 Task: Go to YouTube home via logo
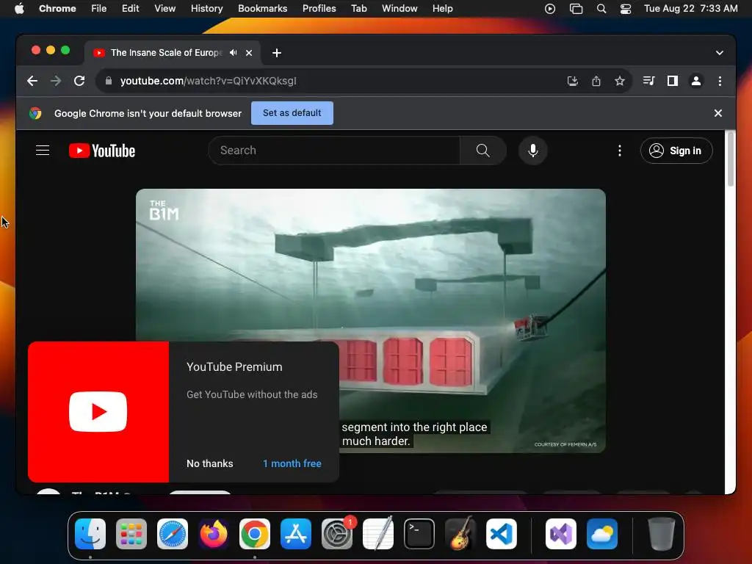[x=102, y=151]
